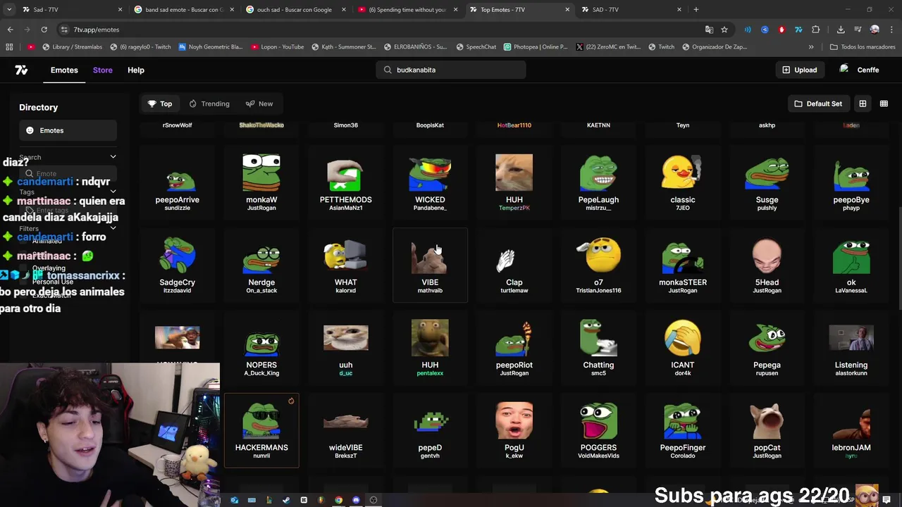This screenshot has height=507, width=902.
Task: Open the Help menu item
Action: click(x=136, y=70)
